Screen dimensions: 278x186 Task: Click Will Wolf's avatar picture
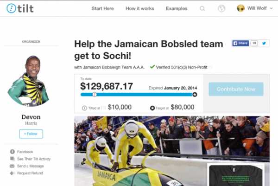click(240, 8)
